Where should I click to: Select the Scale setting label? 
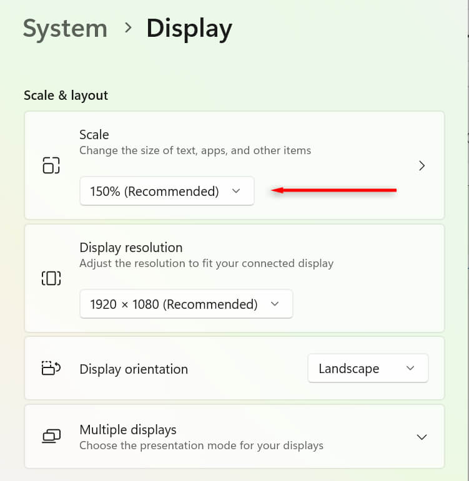click(x=94, y=135)
